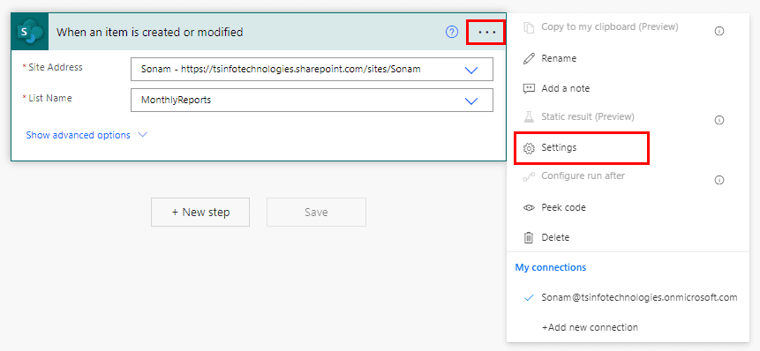Click the Static result flask icon
This screenshot has height=351, width=760.
point(529,116)
